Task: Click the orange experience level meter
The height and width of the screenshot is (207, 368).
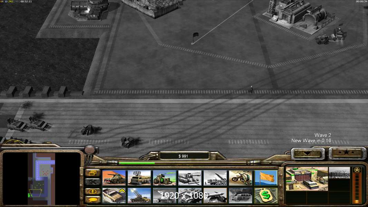Action: pos(357,189)
